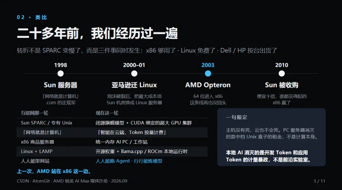Click the blue '人人能跑 Agent · 行行能炼模型' text
This screenshot has width=342, height=190.
[129, 161]
